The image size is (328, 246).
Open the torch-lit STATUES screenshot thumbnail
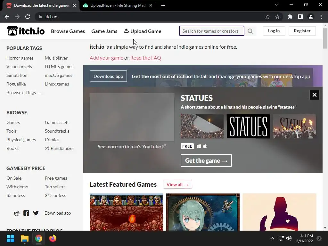tap(295, 126)
